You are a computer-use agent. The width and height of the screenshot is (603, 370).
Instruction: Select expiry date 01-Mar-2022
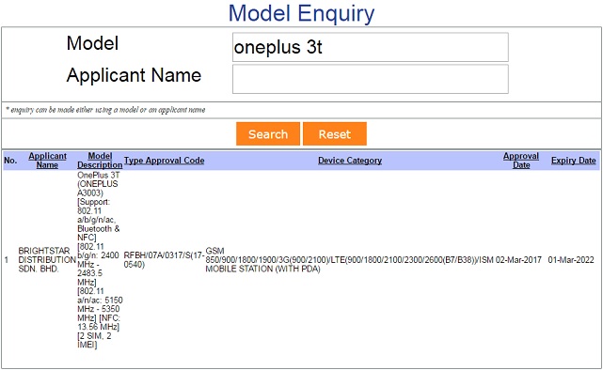coord(571,260)
